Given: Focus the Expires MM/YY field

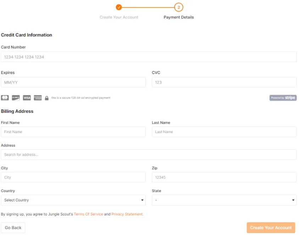Looking at the screenshot, I should point(73,82).
